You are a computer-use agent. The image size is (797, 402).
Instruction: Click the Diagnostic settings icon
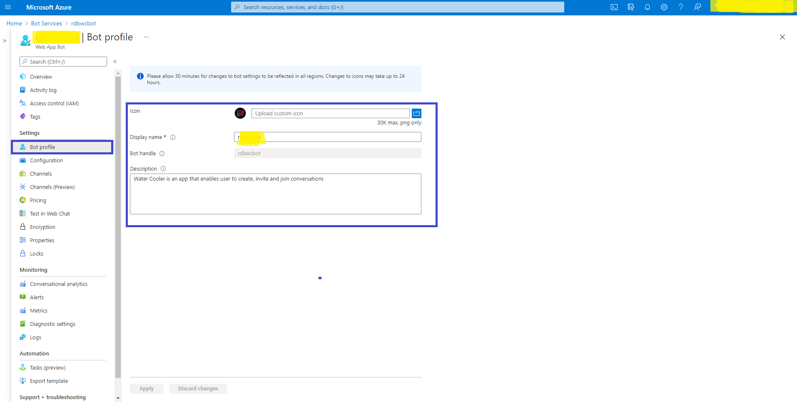[x=23, y=324]
